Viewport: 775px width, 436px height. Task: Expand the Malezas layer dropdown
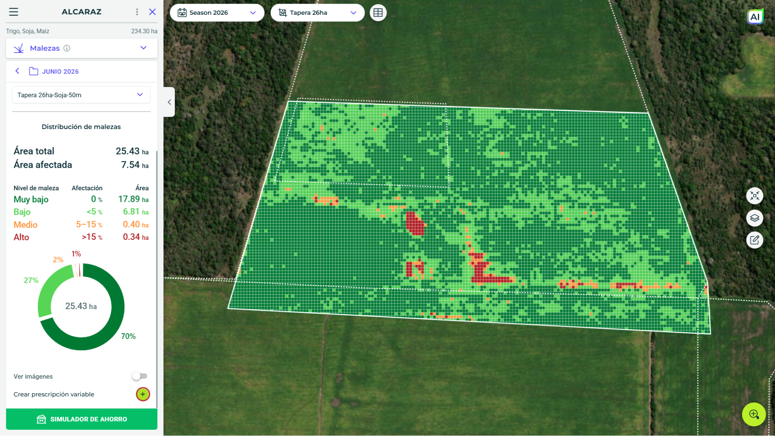[x=143, y=48]
